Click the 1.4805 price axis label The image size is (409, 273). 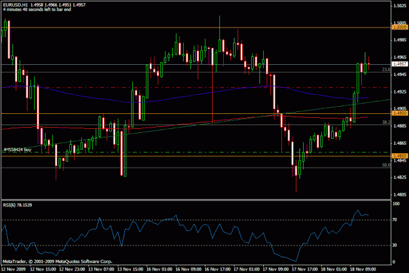(x=400, y=194)
